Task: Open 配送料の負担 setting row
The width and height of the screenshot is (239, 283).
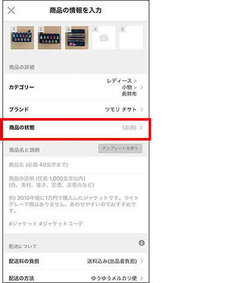Action: click(76, 261)
